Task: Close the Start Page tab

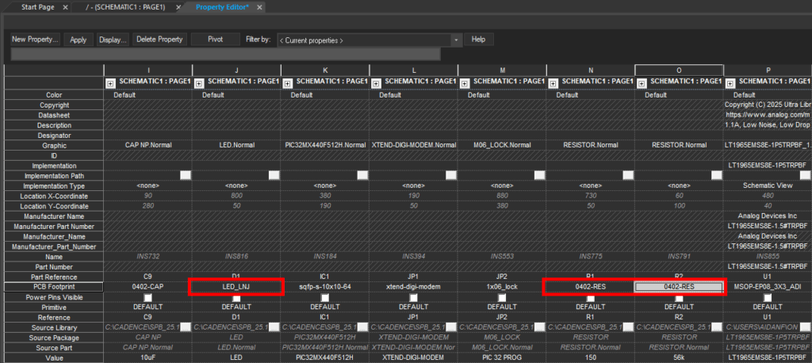Action: pos(65,8)
